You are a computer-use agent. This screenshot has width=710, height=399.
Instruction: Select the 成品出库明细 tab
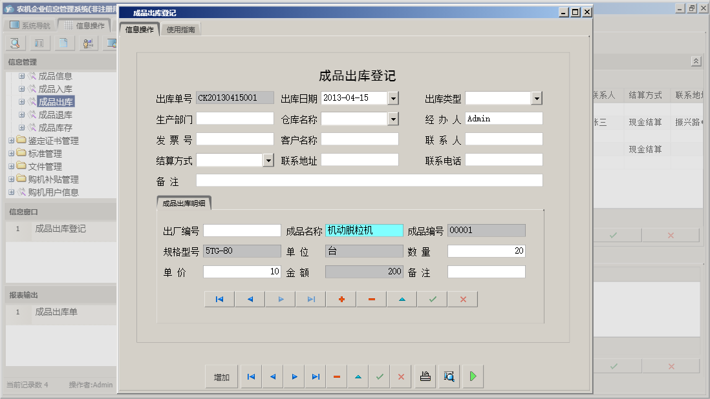[183, 201]
